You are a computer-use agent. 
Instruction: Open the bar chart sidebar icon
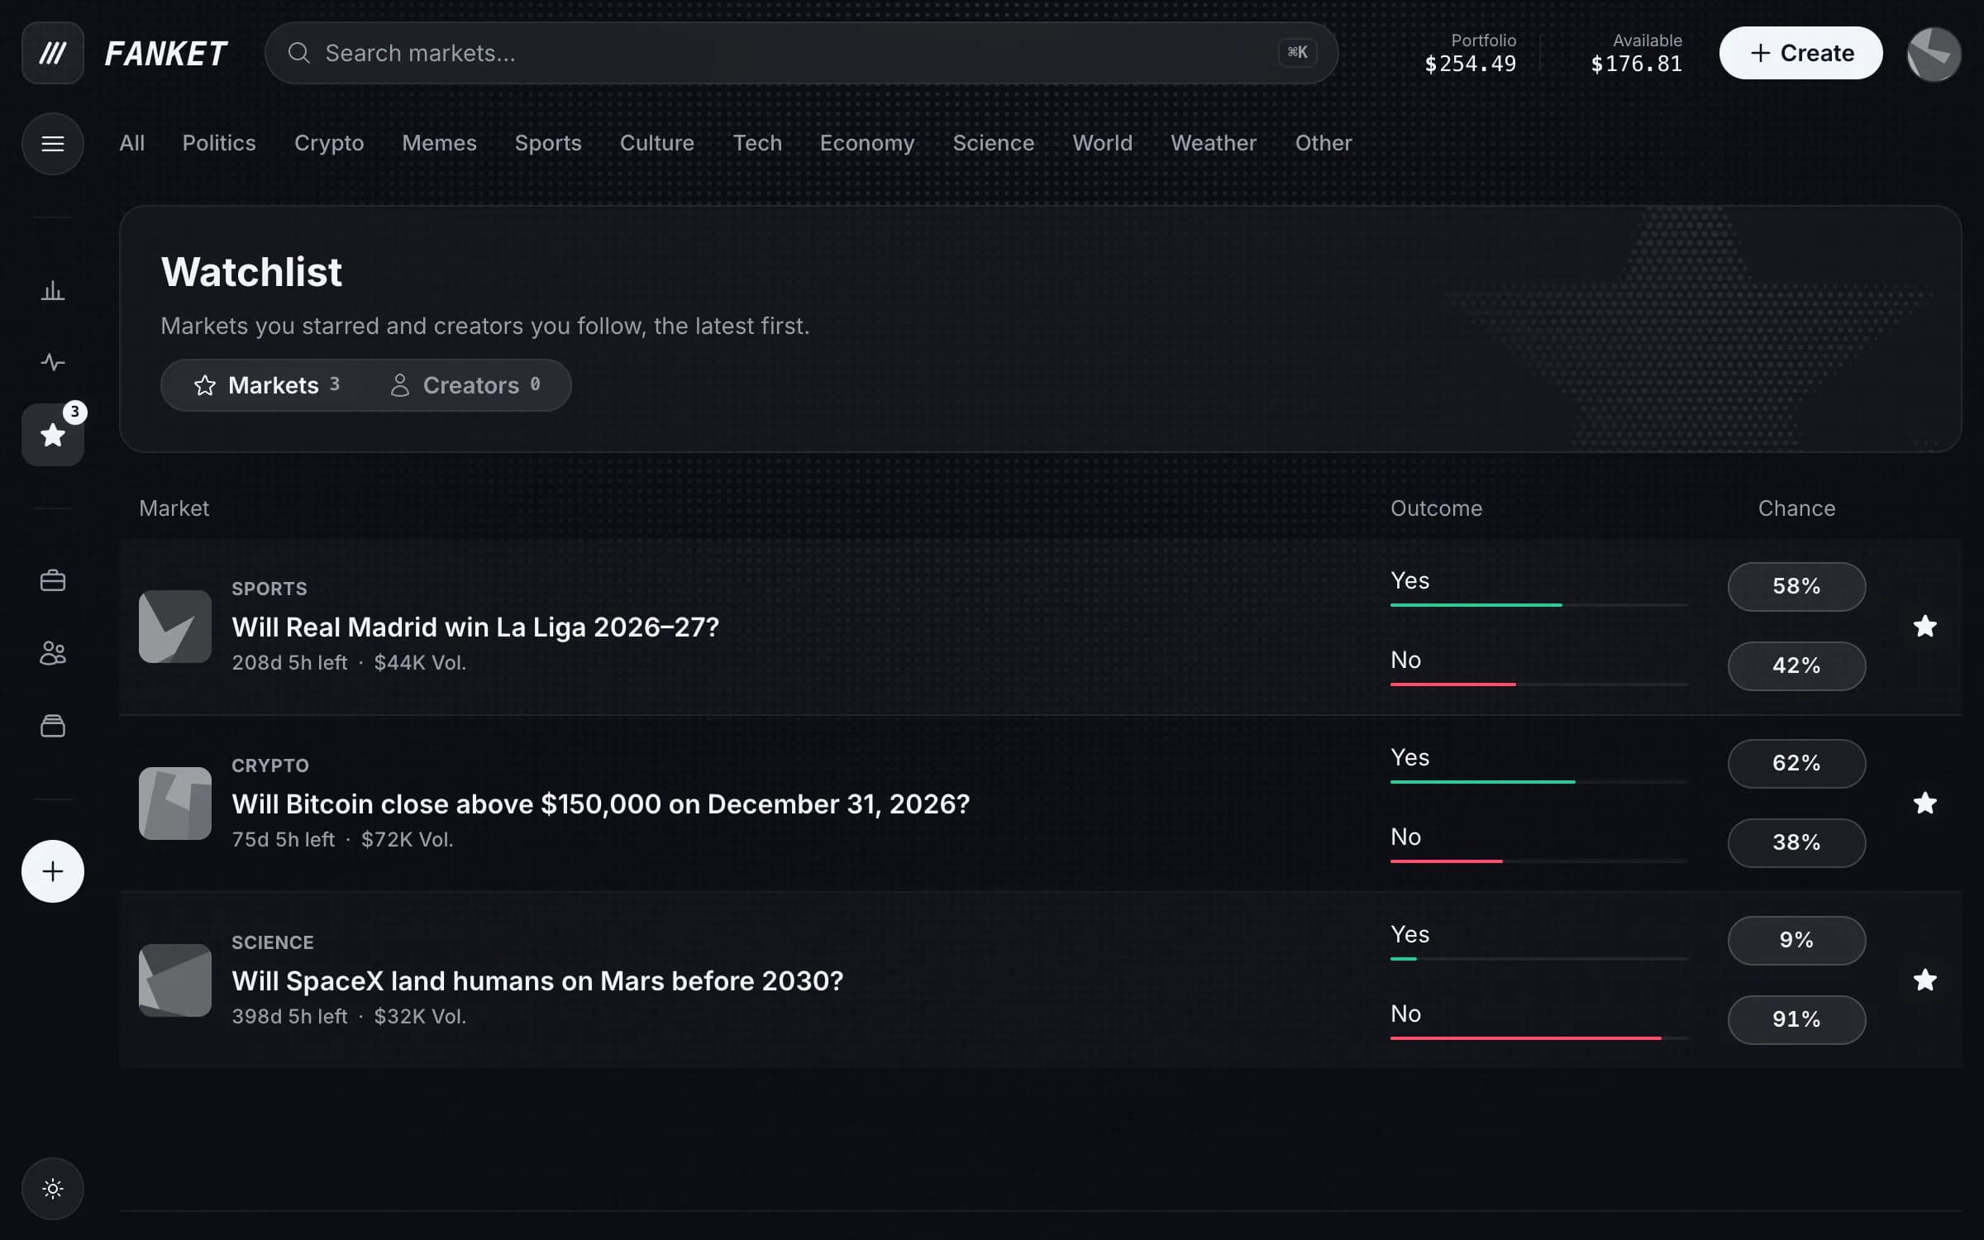click(53, 291)
